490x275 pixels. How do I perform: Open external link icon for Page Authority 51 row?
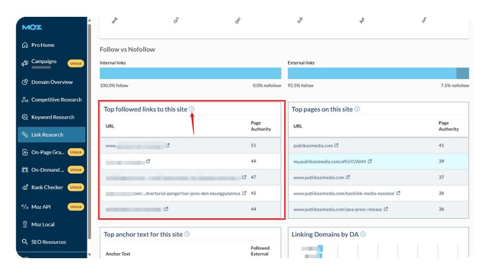click(168, 145)
